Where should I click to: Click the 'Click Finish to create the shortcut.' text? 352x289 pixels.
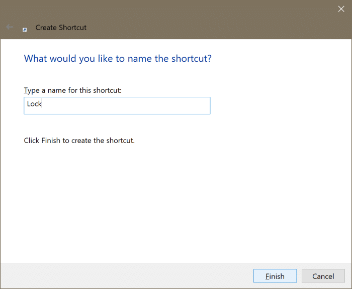pos(79,140)
